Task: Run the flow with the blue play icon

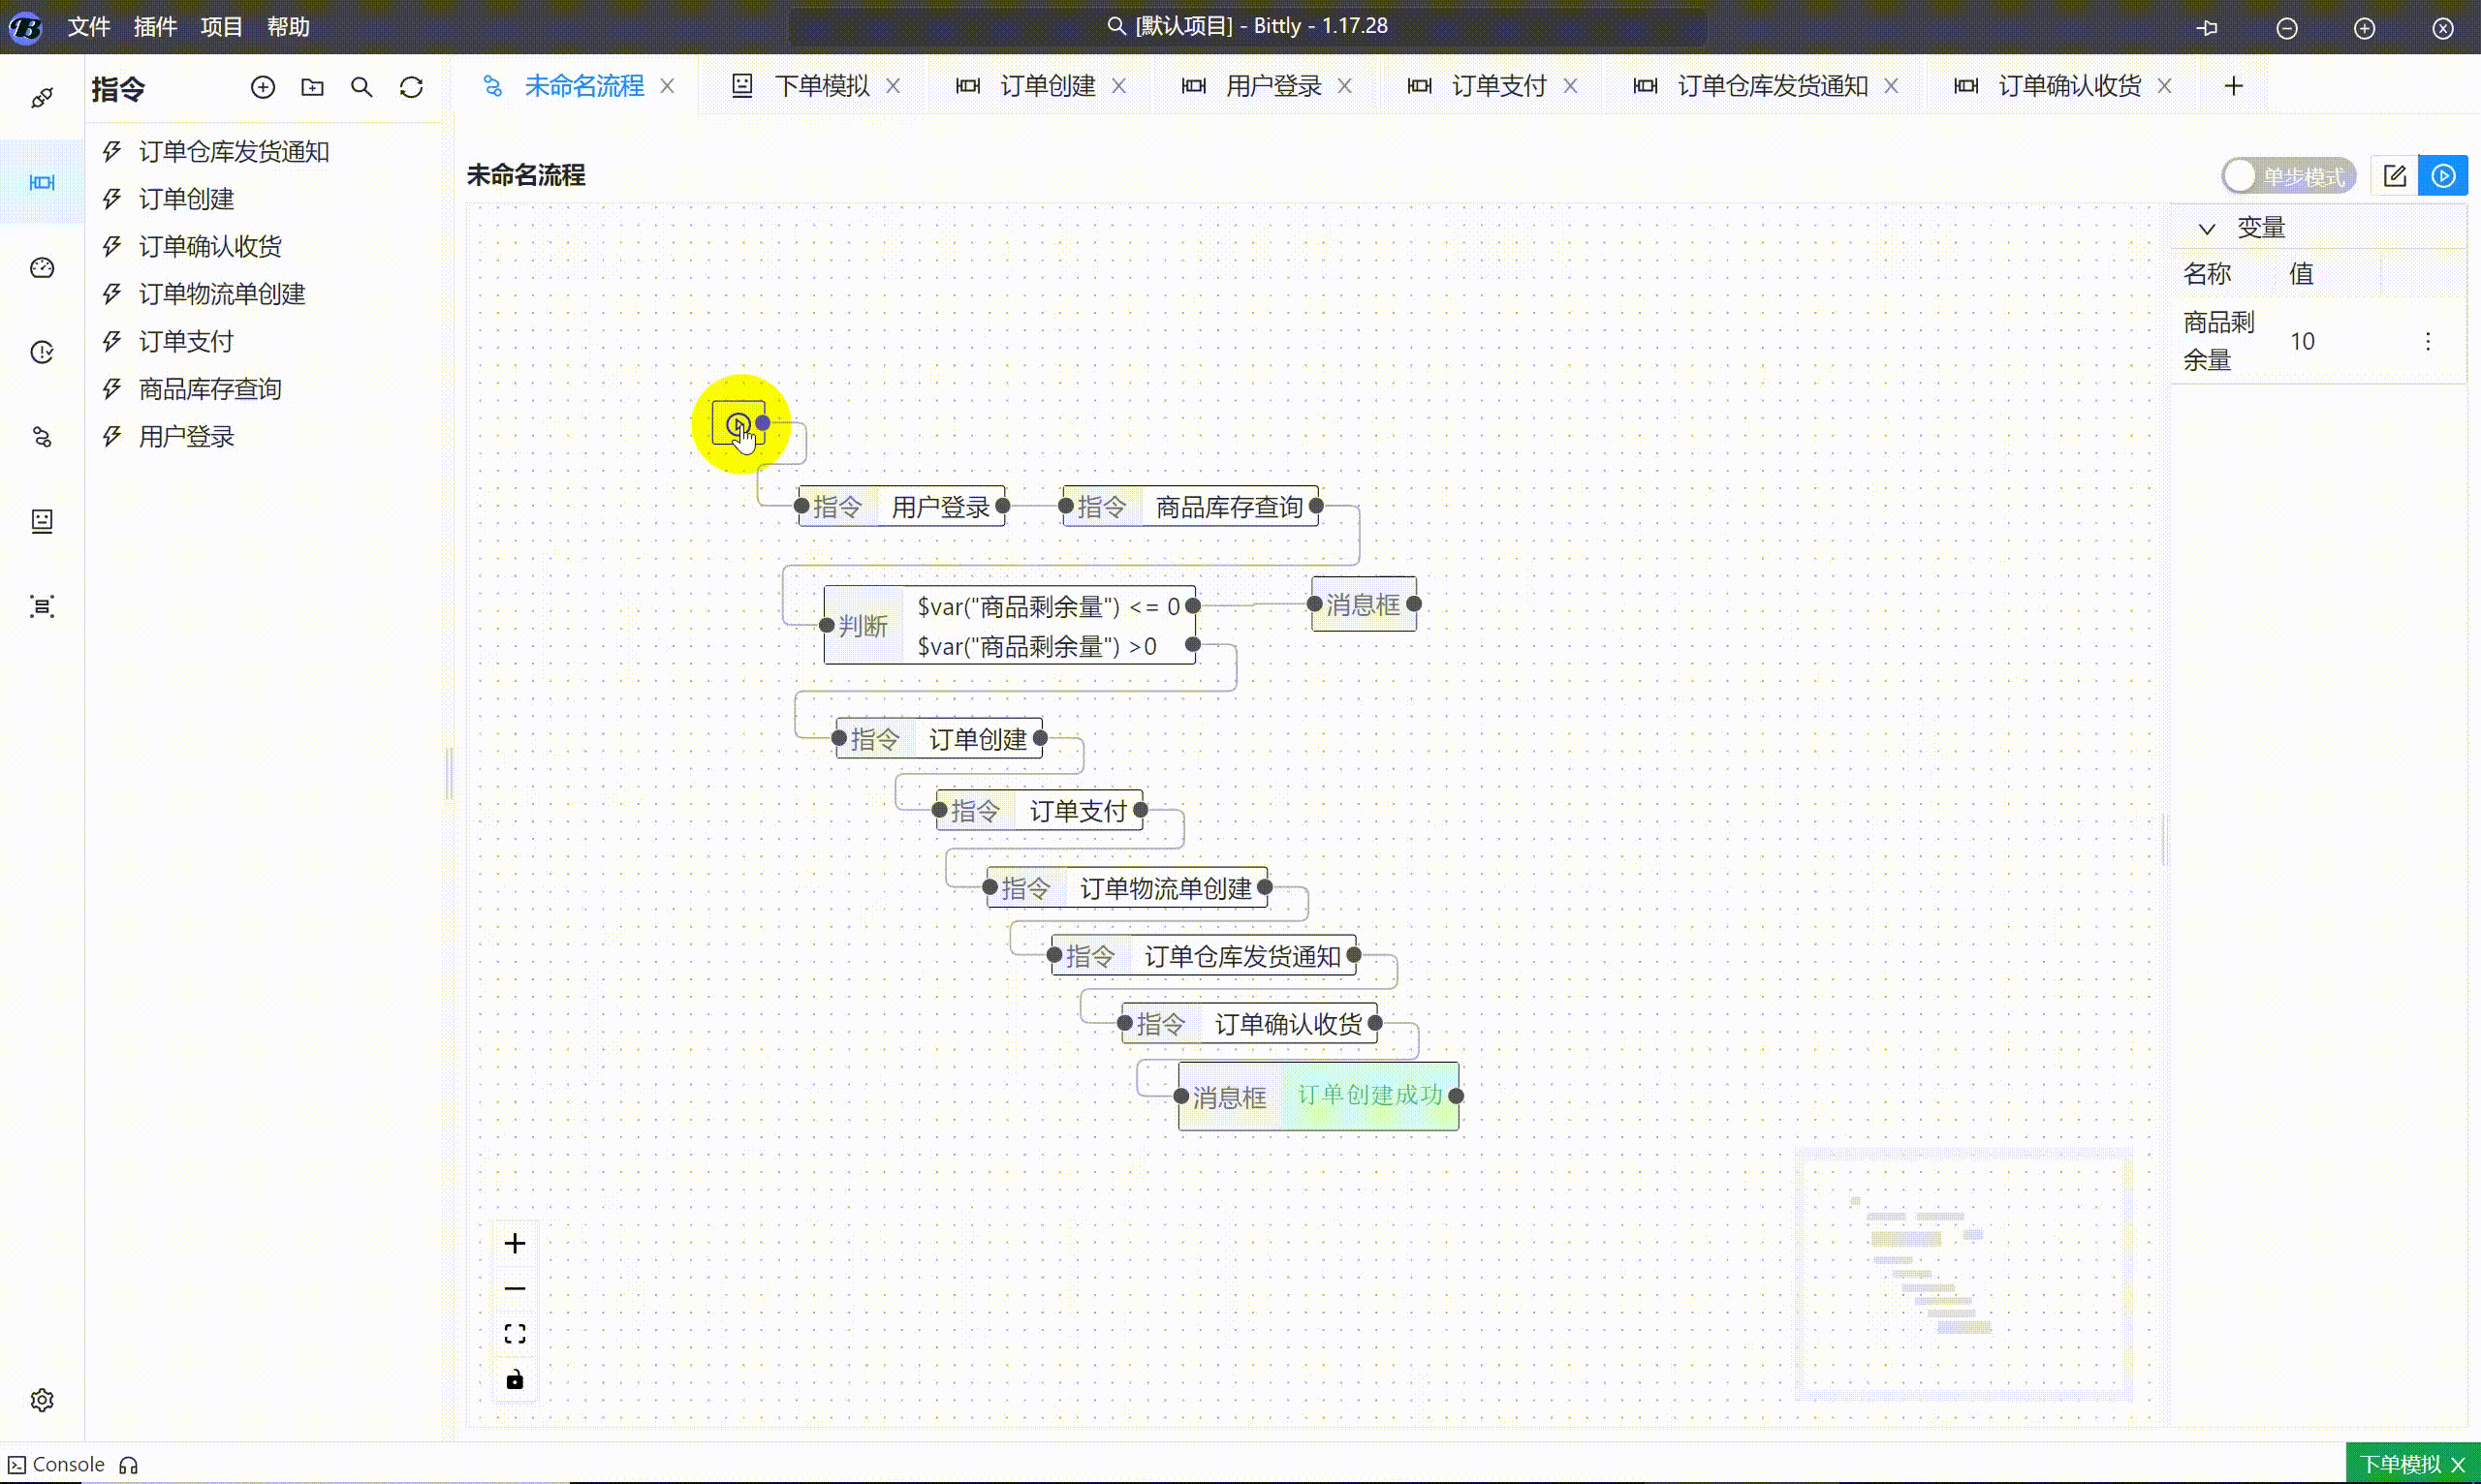Action: (2443, 175)
